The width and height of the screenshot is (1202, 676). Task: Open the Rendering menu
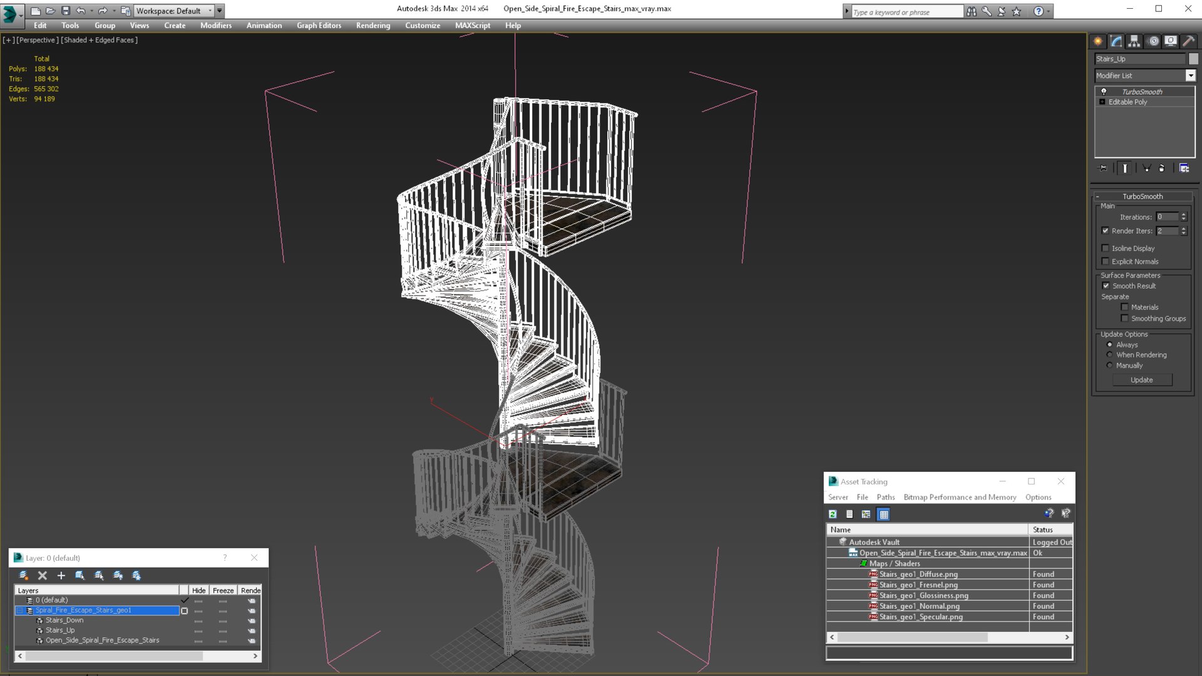coord(373,26)
